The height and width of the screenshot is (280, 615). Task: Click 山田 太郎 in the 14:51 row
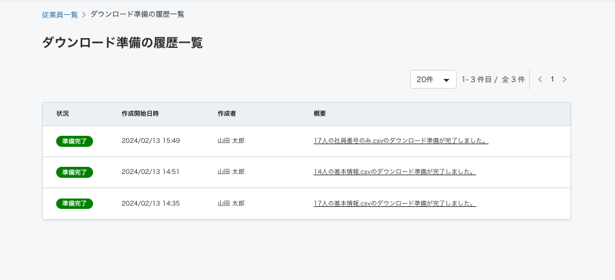(x=231, y=171)
